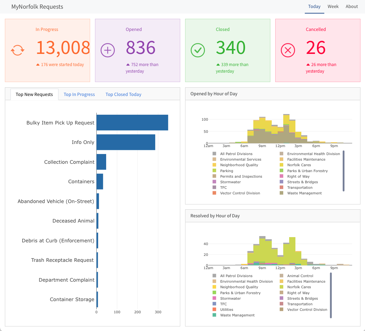The width and height of the screenshot is (365, 331).
Task: Click the green triangle beside '339 more than'
Action: (218, 65)
